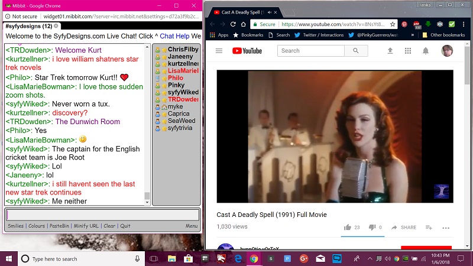The height and width of the screenshot is (266, 473).
Task: Focus the YouTube search field
Action: pos(311,51)
